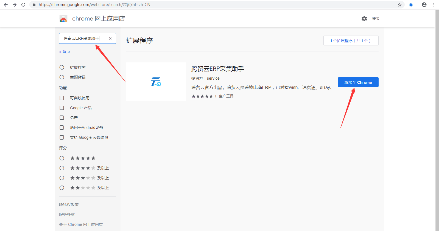Click the Chrome Web Store logo
439x231 pixels.
point(63,19)
